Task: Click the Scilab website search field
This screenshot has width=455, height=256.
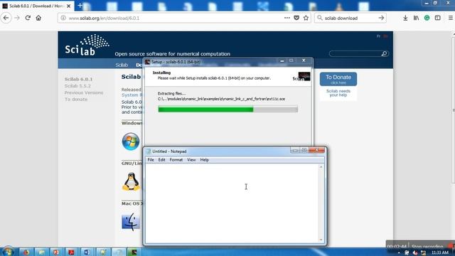Action: click(x=355, y=53)
